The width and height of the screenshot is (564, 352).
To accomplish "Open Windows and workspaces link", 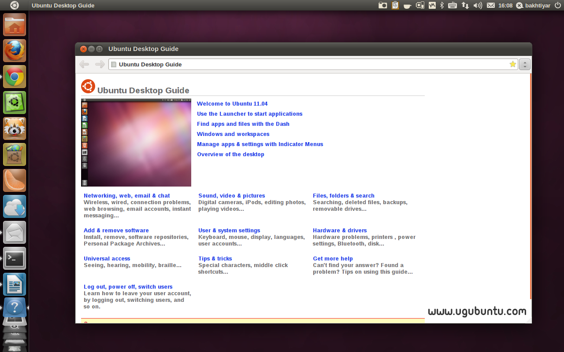I will tap(233, 134).
